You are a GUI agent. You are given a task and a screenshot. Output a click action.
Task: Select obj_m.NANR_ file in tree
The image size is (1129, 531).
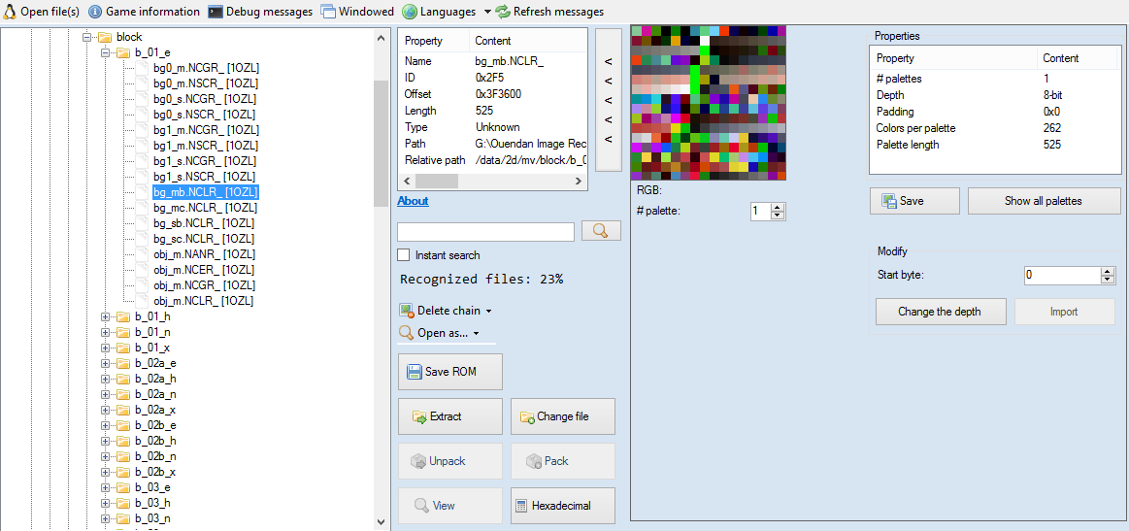[x=204, y=254]
